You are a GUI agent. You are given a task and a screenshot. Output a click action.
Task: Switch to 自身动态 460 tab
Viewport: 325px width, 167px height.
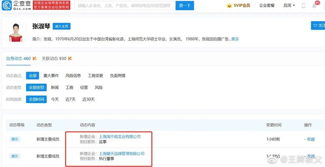[x=18, y=59]
